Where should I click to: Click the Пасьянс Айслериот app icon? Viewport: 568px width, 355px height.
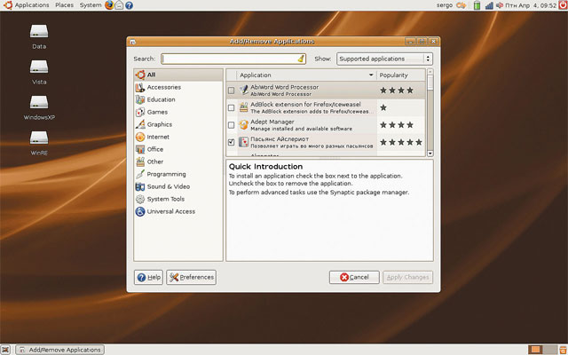[x=244, y=142]
